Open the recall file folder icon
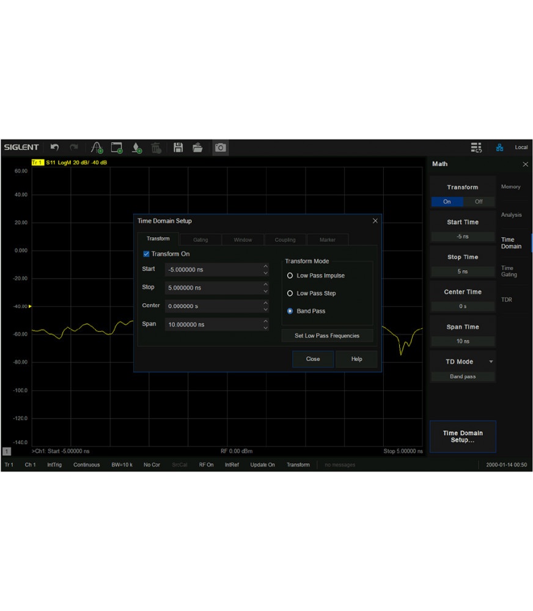Screen dimensions: 533x611 point(197,147)
